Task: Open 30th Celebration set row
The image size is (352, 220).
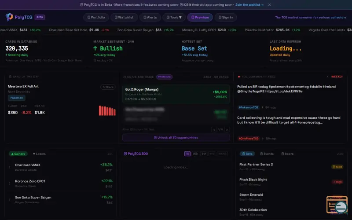Action: [x=291, y=212]
